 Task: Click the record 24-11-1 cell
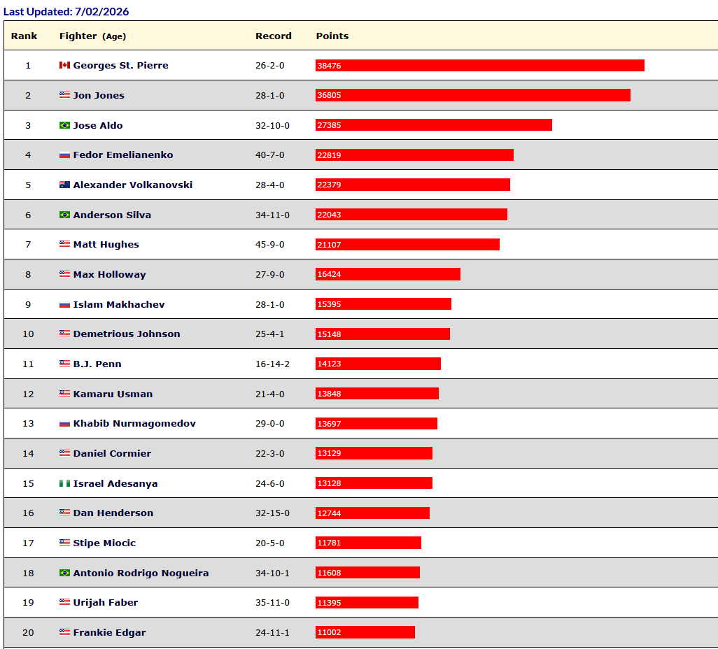click(x=272, y=632)
